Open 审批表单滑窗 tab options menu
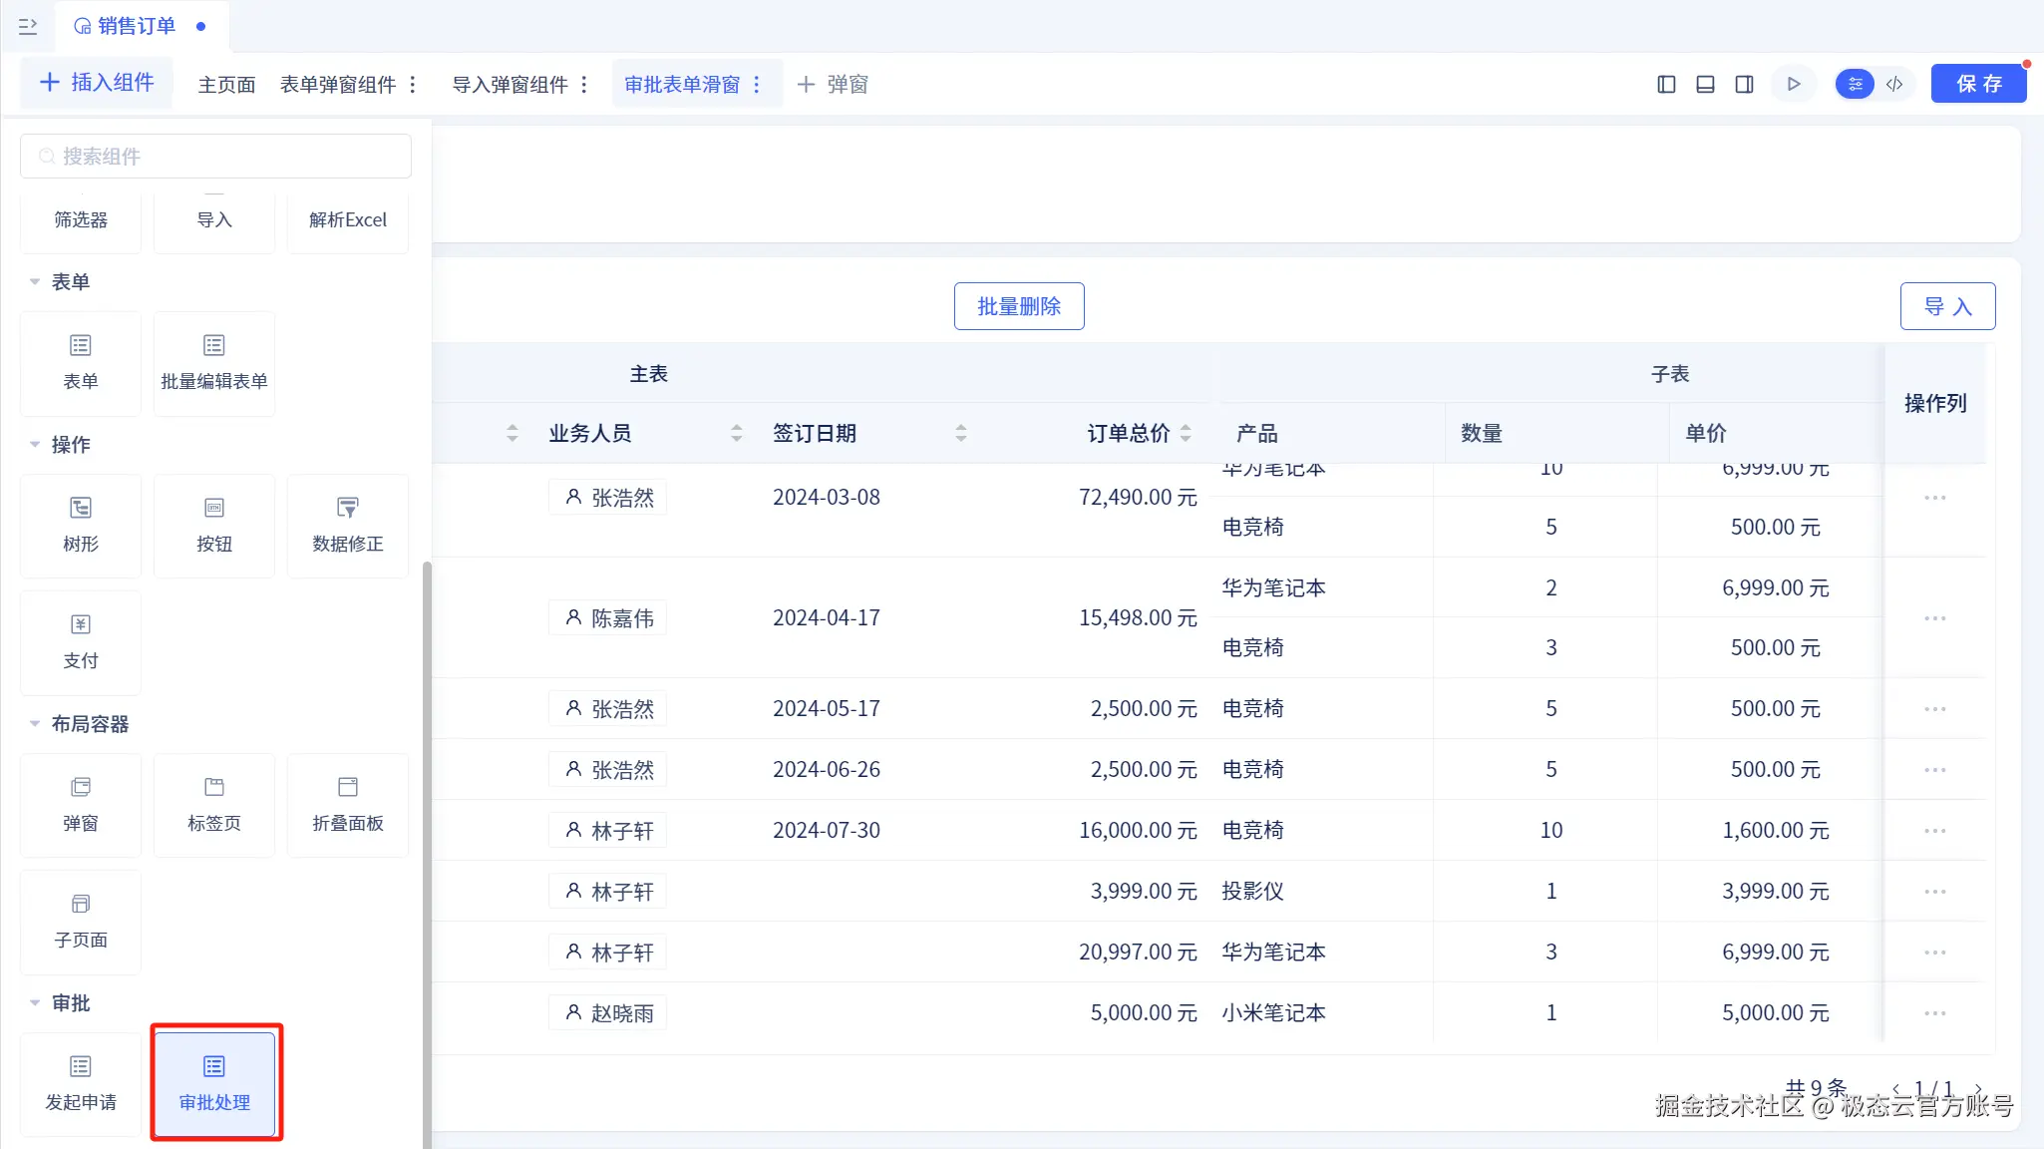 pyautogui.click(x=757, y=85)
